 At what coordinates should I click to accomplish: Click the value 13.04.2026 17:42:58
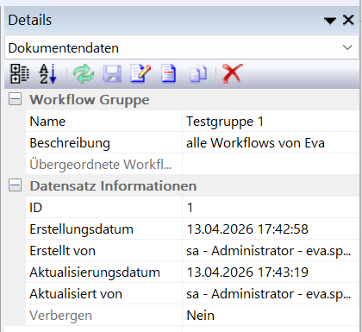pos(271,229)
